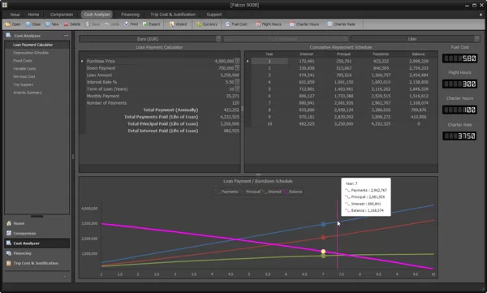Viewport: 487px width, 293px height.
Task: Open the Currency toolbar option
Action: pyautogui.click(x=199, y=24)
